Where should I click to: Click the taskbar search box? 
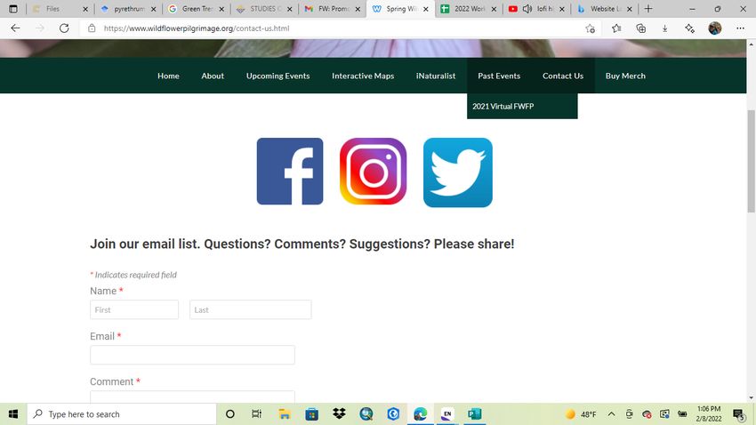click(x=122, y=414)
